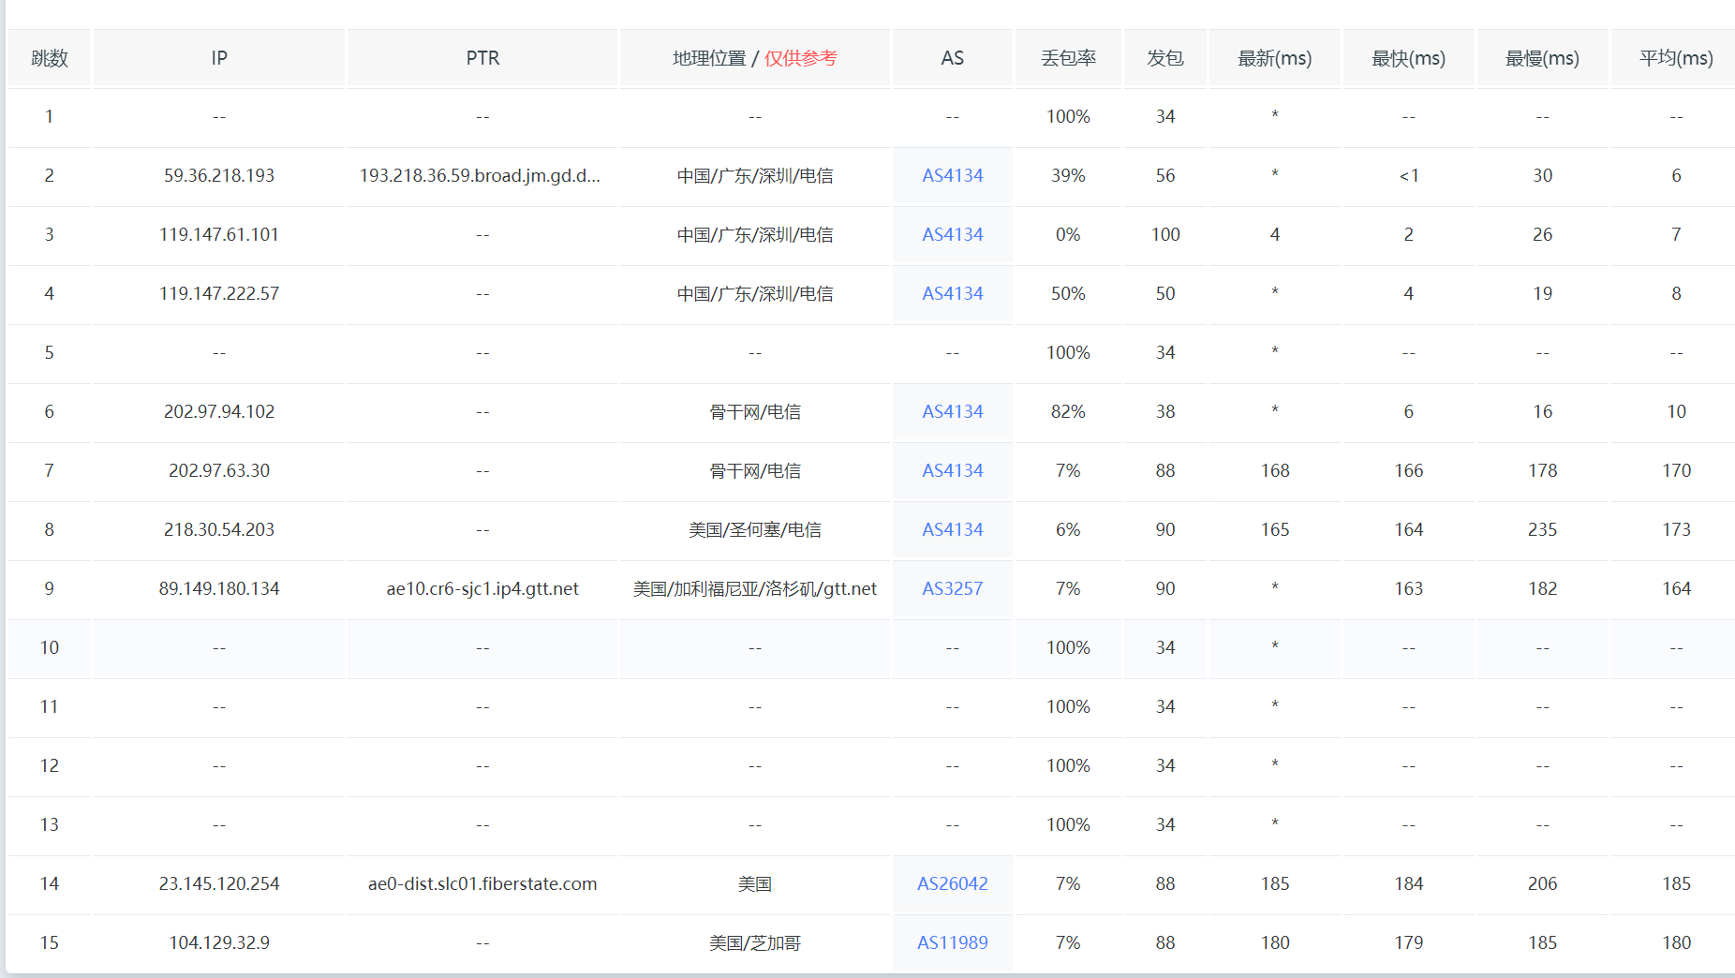The width and height of the screenshot is (1735, 978).
Task: Click hop number 15
Action: pos(50,942)
